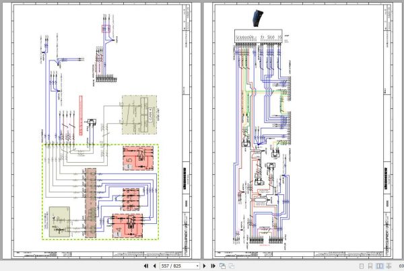Select two-page facing view
404x271 pixels.
pyautogui.click(x=380, y=266)
